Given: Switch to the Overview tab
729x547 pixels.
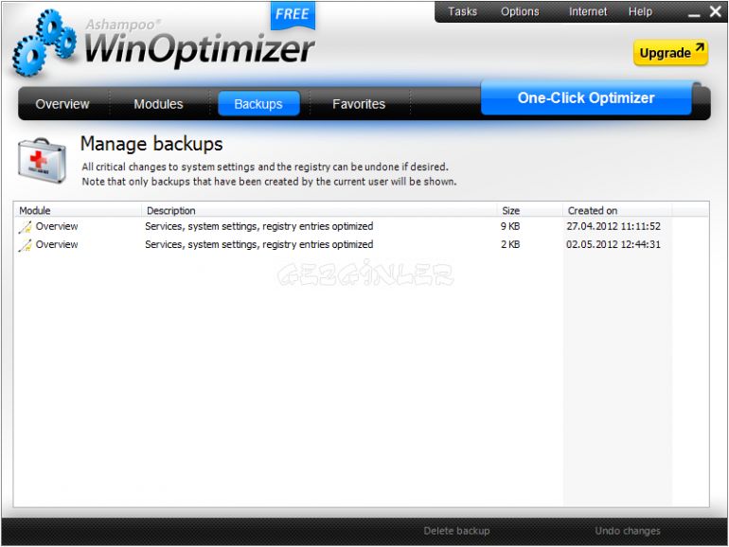Looking at the screenshot, I should (62, 104).
